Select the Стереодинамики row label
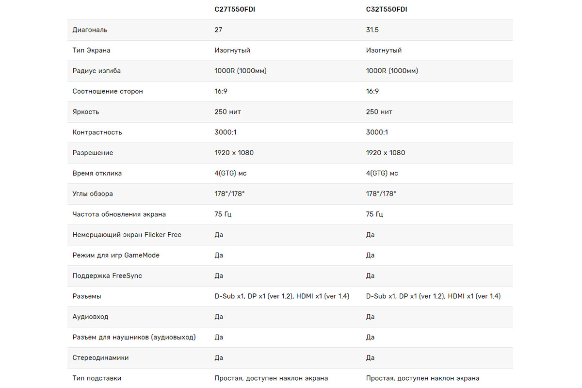This screenshot has height=388, width=582. 100,357
